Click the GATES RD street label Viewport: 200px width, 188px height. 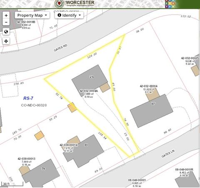pyautogui.click(x=60, y=48)
